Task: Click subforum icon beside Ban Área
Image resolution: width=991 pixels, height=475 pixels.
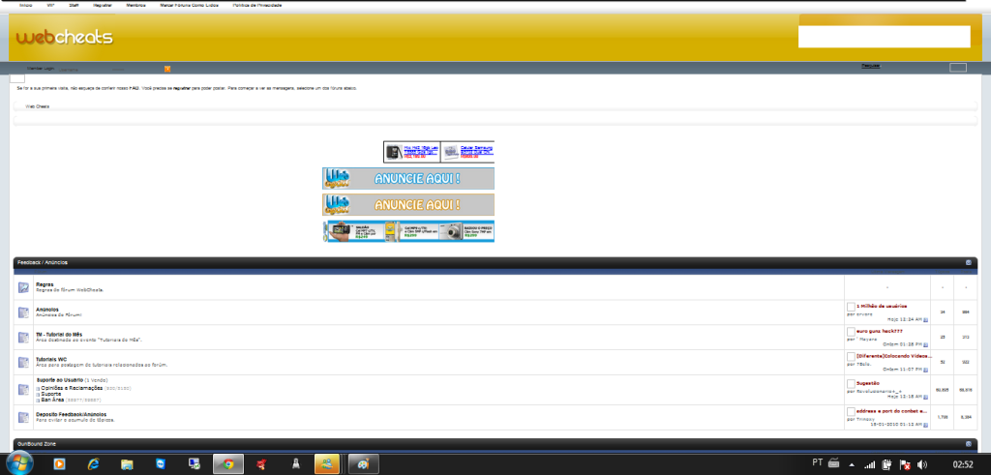Action: (38, 401)
